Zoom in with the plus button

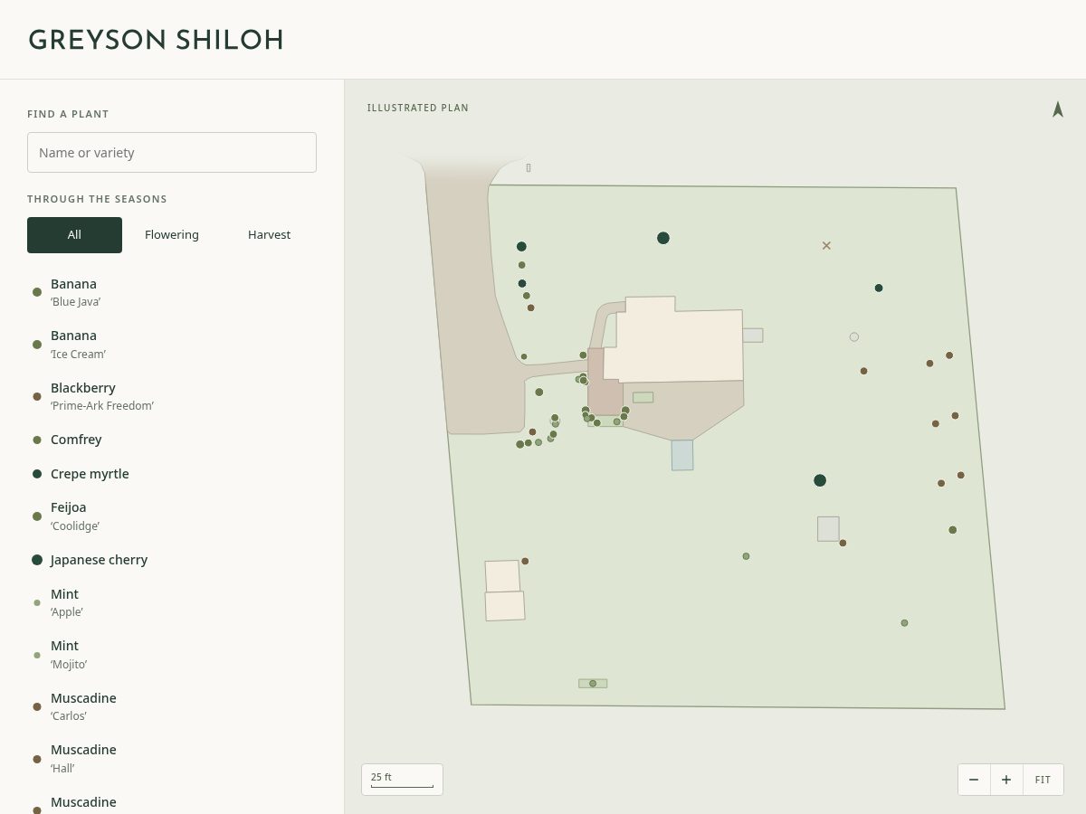point(1006,780)
